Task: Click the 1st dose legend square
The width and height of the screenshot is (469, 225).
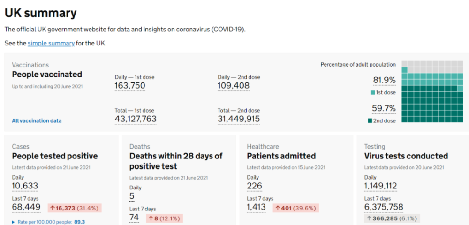Action: [372, 93]
